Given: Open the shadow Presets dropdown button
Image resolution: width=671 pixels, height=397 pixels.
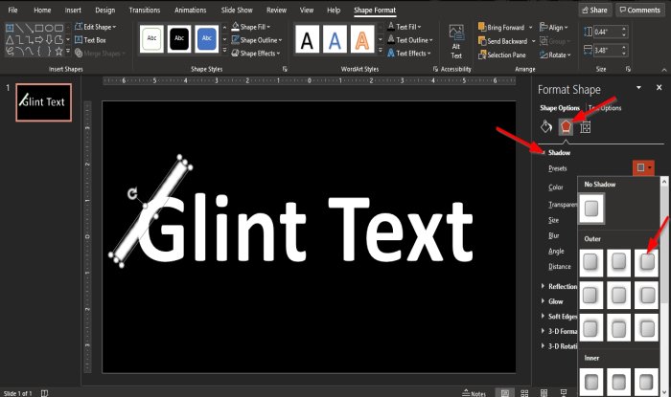Looking at the screenshot, I should click(644, 167).
